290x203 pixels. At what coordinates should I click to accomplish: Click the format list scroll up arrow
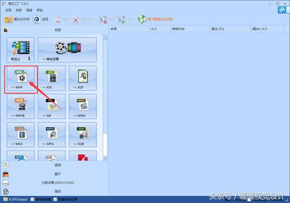(x=105, y=37)
